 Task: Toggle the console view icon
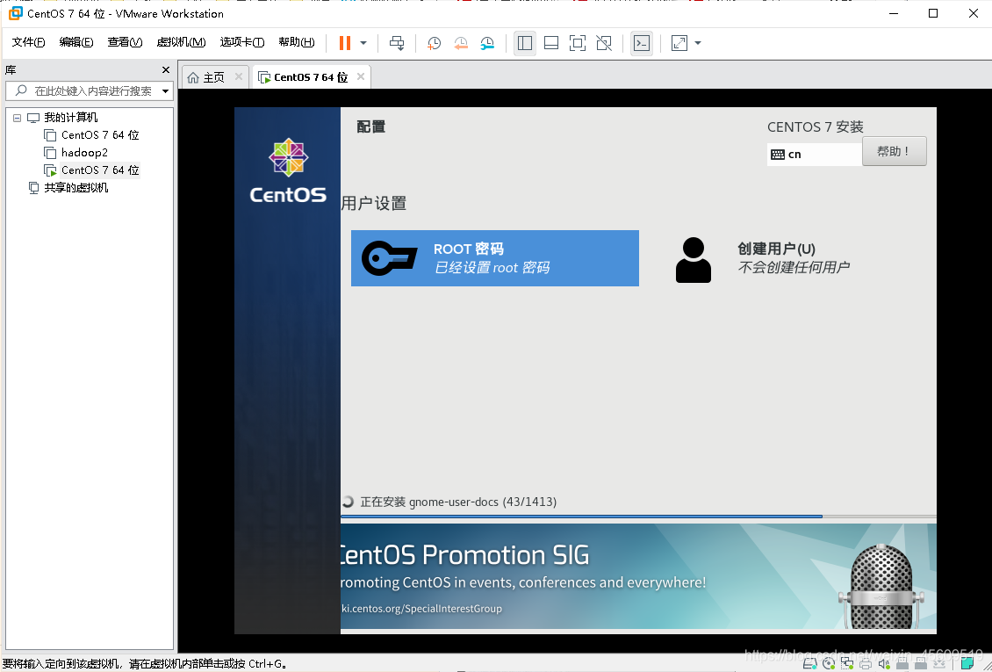click(642, 43)
